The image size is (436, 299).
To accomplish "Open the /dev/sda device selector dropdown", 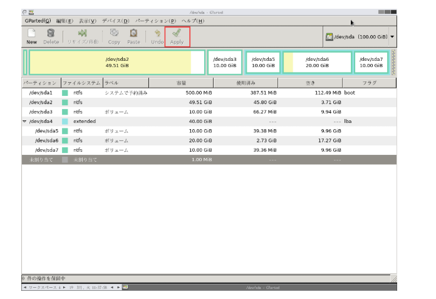I will point(360,37).
